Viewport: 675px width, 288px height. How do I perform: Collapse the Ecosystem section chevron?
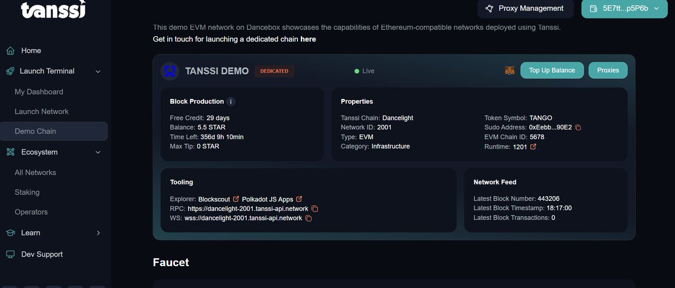point(98,152)
